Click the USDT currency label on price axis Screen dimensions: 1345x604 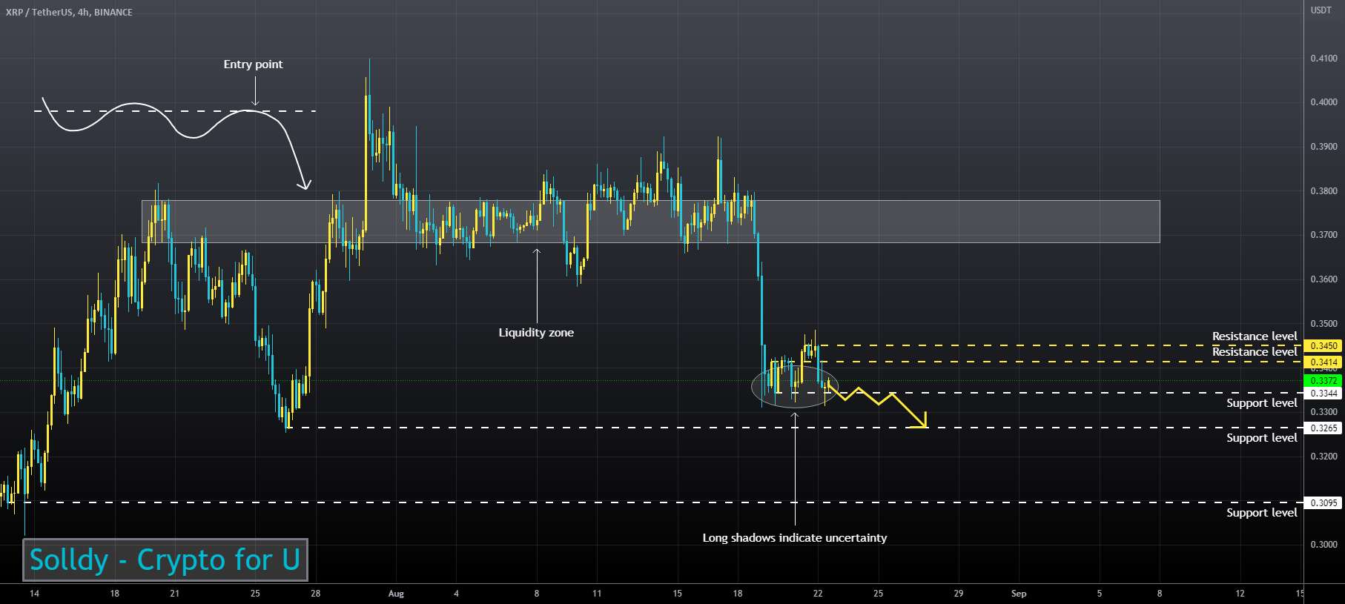point(1321,10)
